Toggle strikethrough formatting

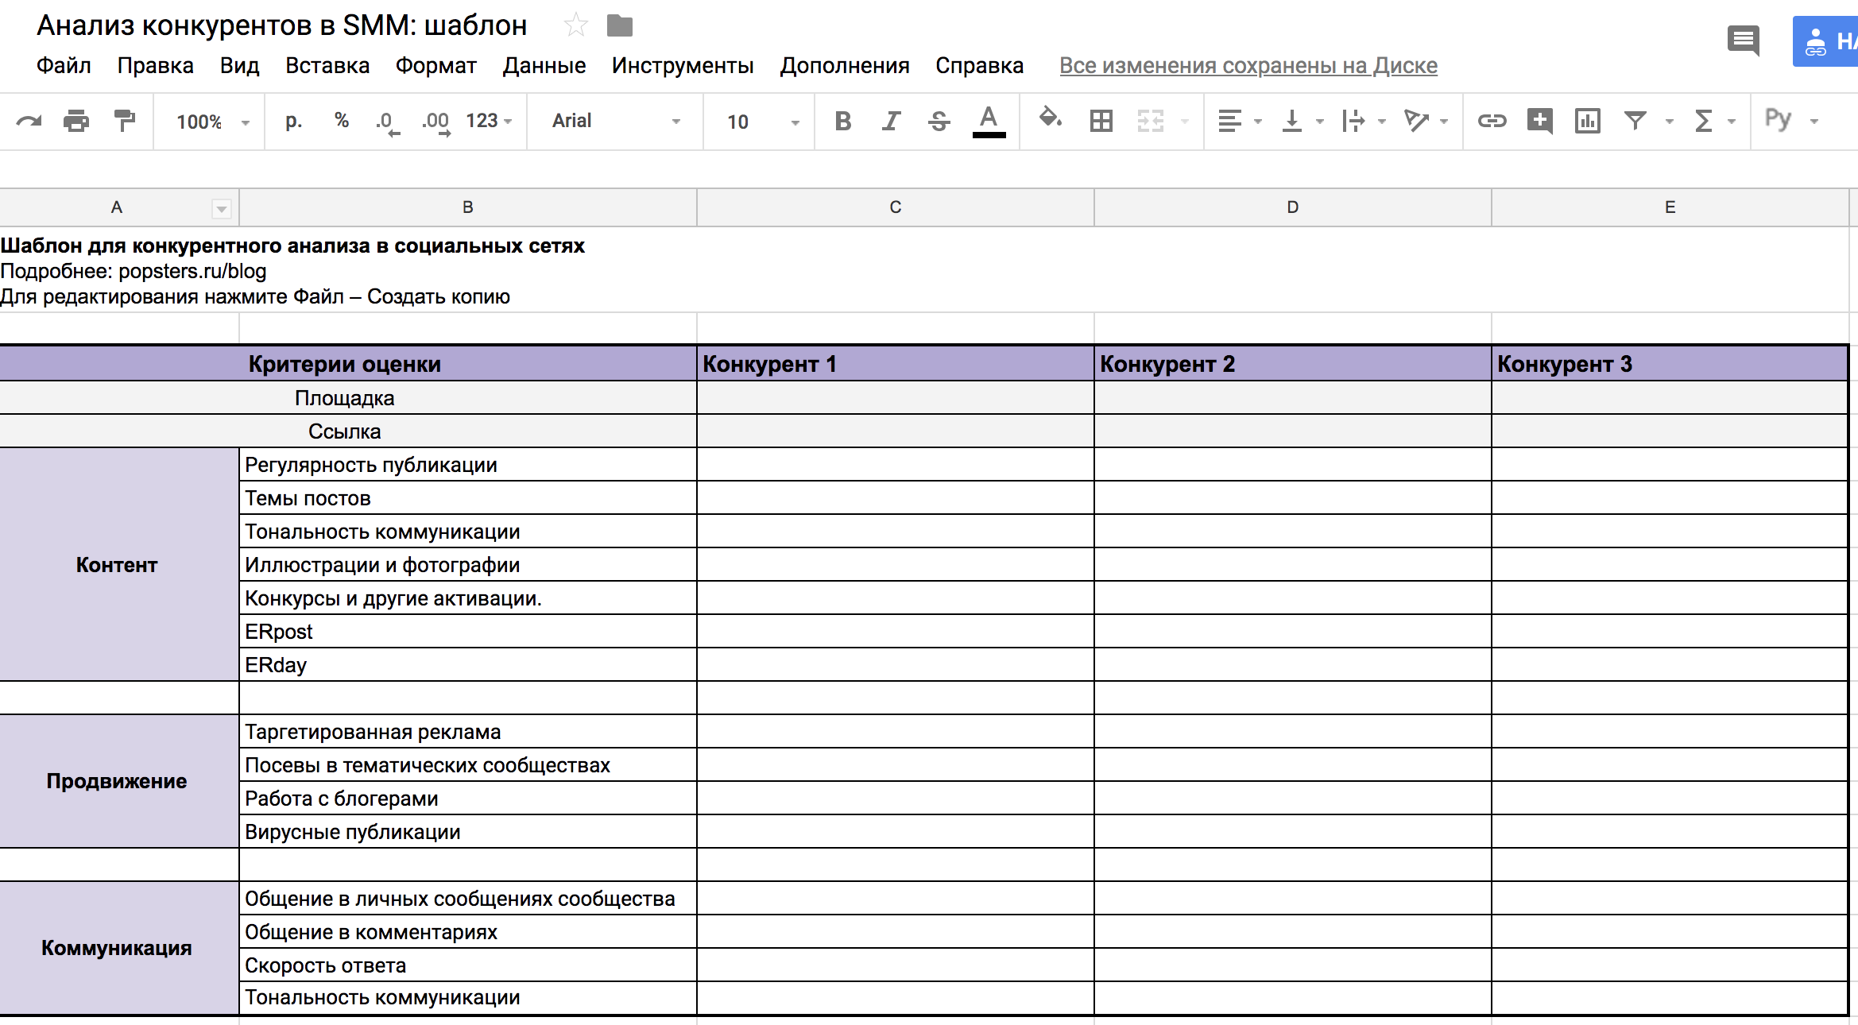[939, 121]
